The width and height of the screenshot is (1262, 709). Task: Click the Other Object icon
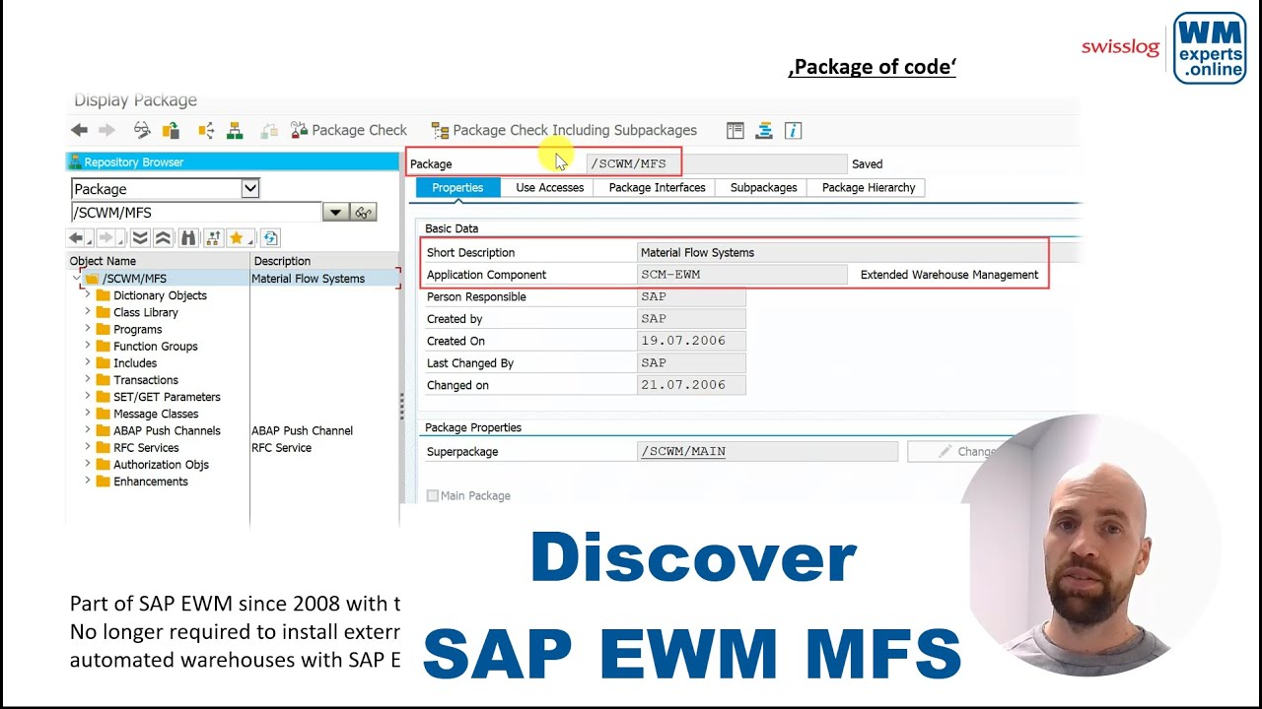[171, 130]
